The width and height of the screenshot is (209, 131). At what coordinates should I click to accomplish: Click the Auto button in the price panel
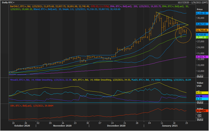coord(200,76)
